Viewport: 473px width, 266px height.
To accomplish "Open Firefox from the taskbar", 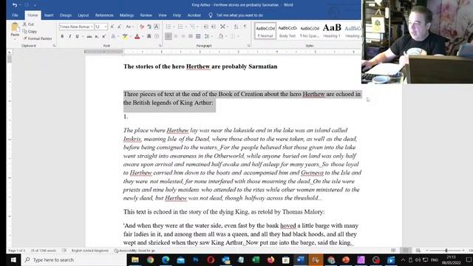I will point(270,259).
